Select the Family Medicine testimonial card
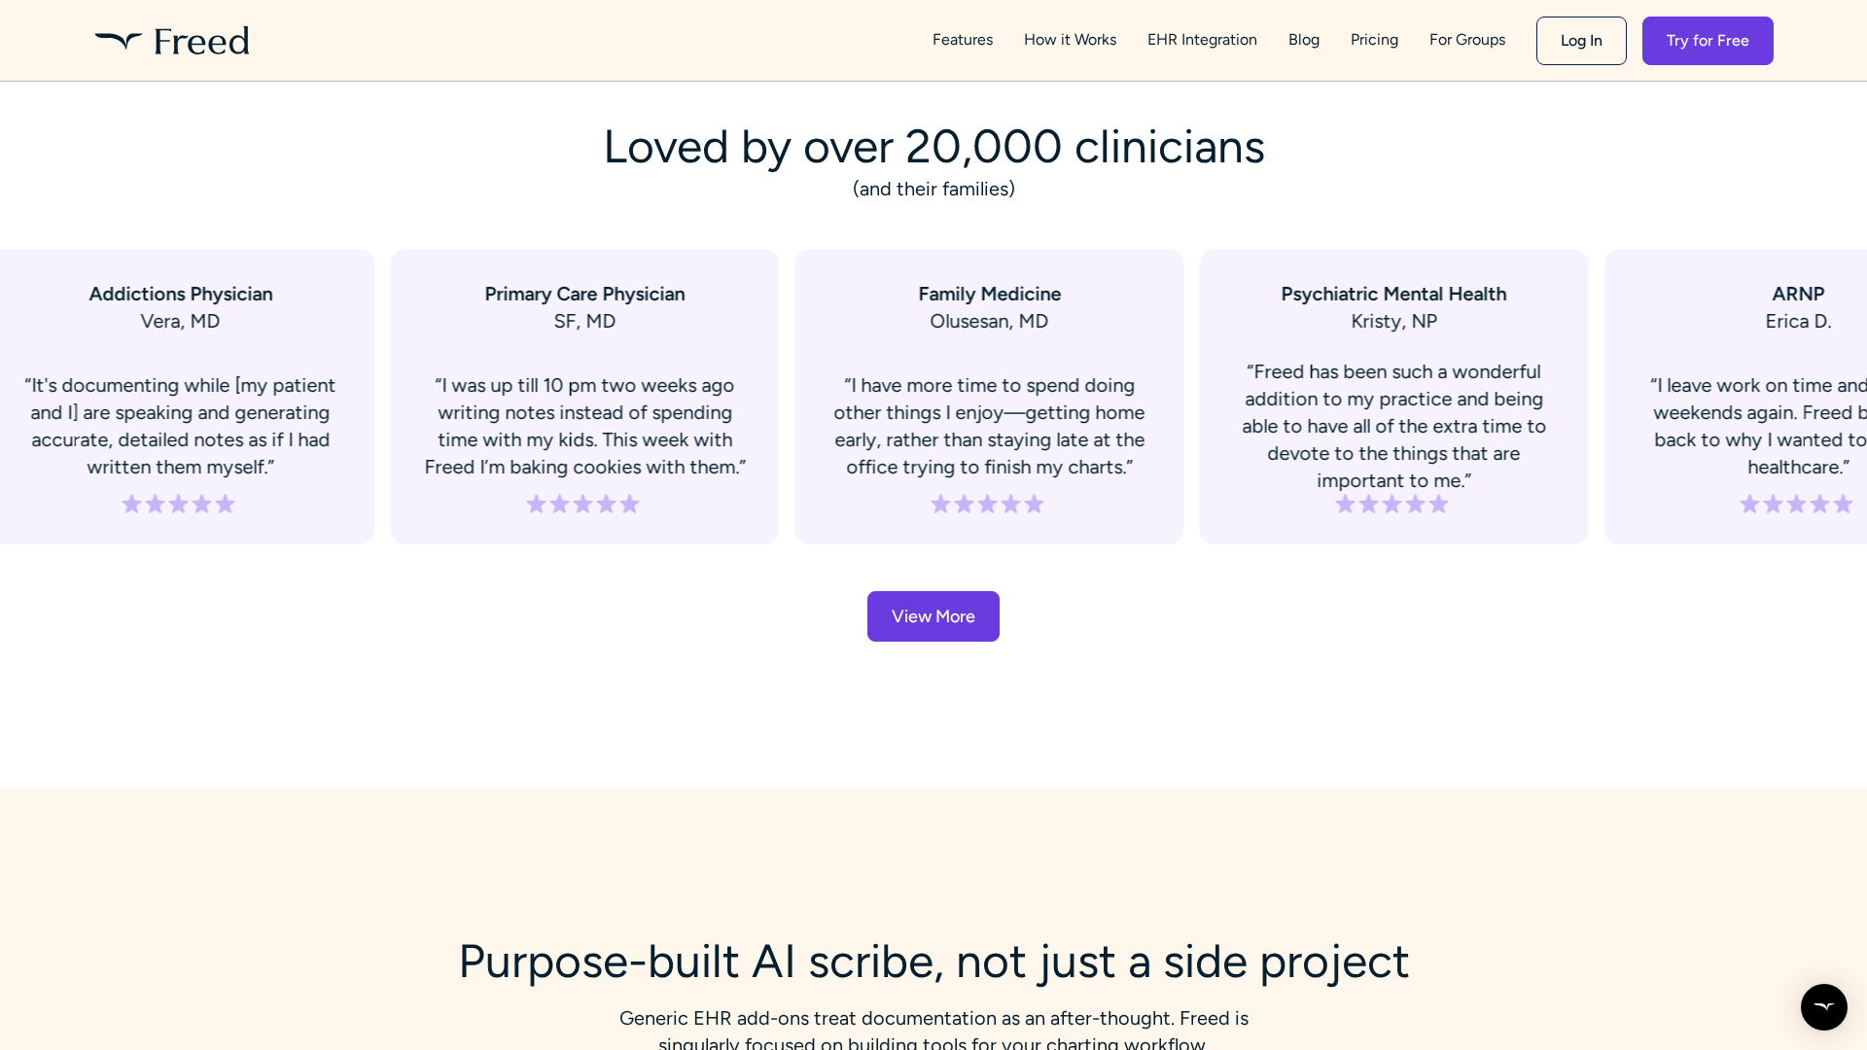 coord(989,396)
